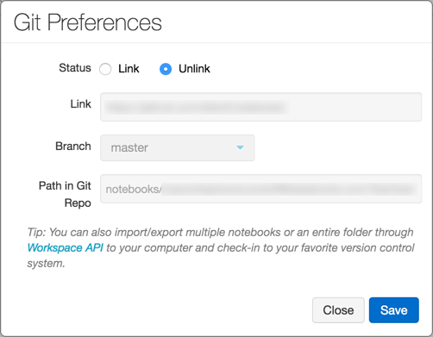The width and height of the screenshot is (433, 337).
Task: Click the Branch dropdown arrow icon
Action: click(x=240, y=147)
